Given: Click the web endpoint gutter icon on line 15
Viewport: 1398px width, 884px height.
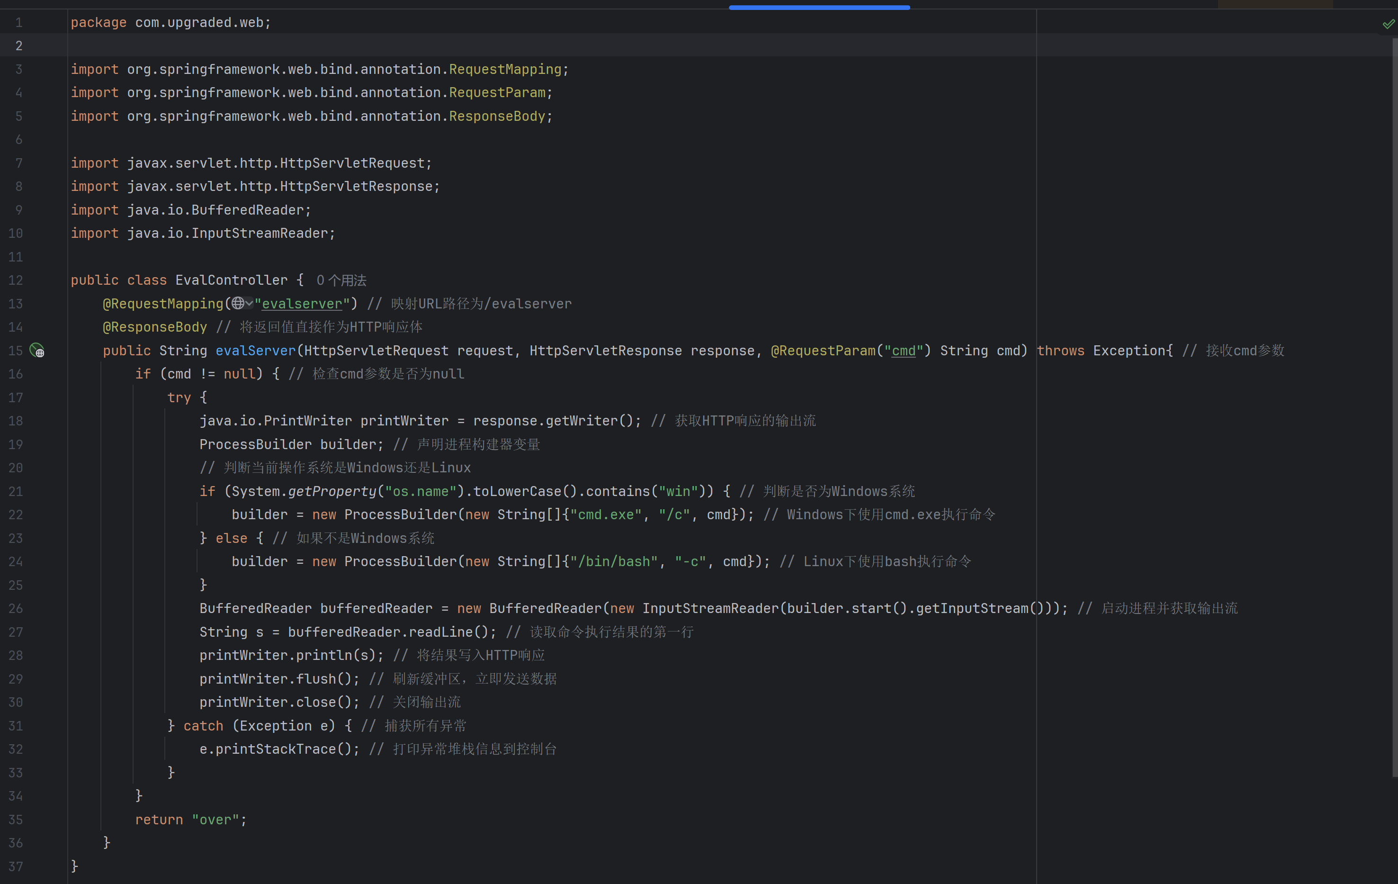Looking at the screenshot, I should tap(37, 351).
